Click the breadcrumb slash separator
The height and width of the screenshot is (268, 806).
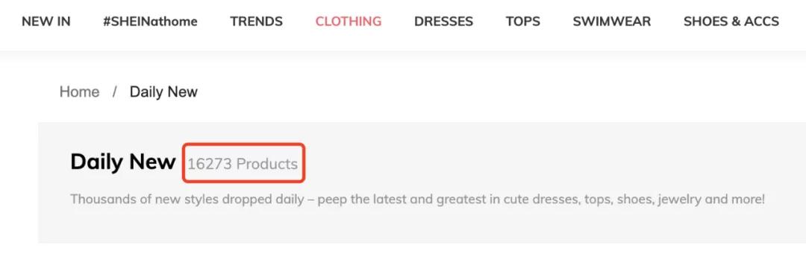(115, 92)
